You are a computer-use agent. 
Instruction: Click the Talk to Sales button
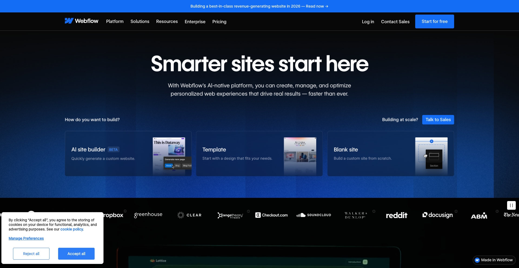pos(438,120)
